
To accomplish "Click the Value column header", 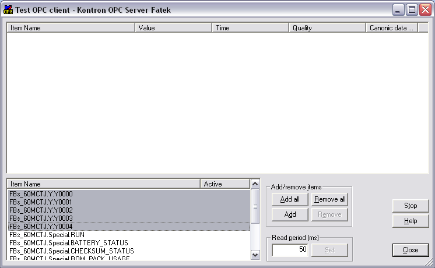I will pyautogui.click(x=173, y=28).
